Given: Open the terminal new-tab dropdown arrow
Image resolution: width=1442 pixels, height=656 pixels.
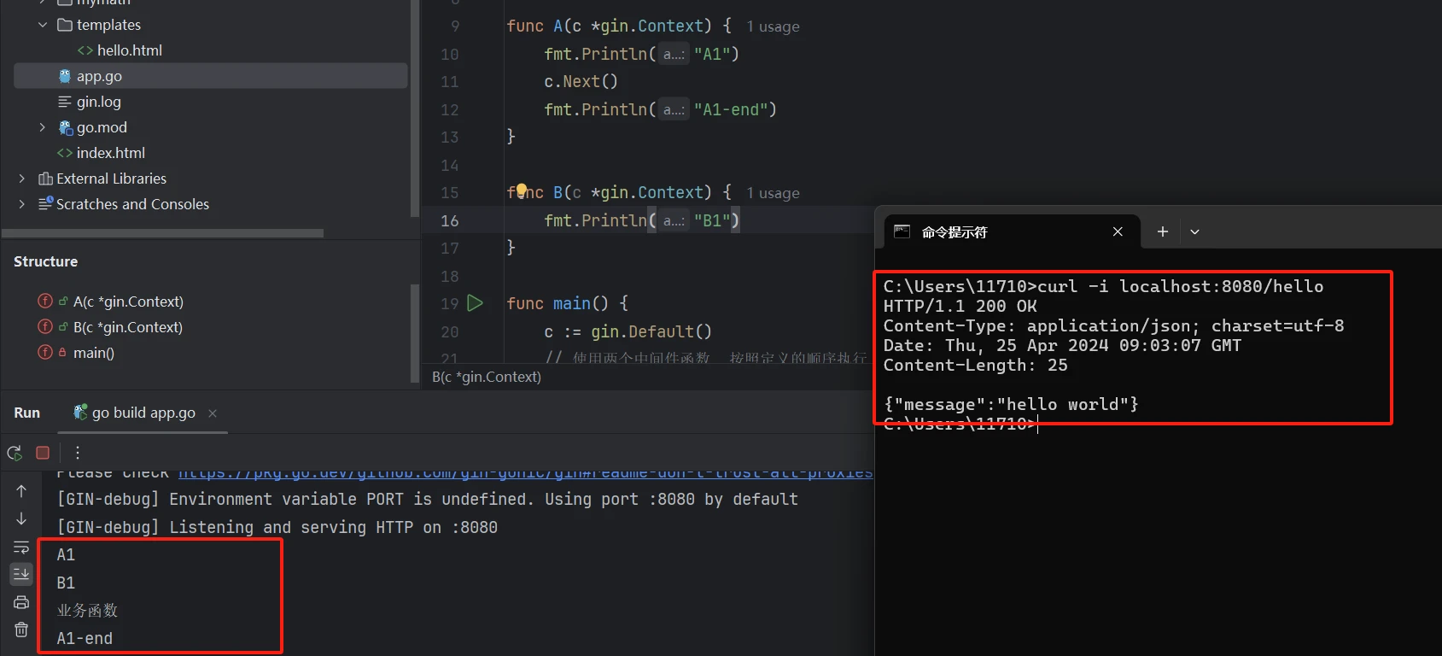Looking at the screenshot, I should click(1194, 231).
